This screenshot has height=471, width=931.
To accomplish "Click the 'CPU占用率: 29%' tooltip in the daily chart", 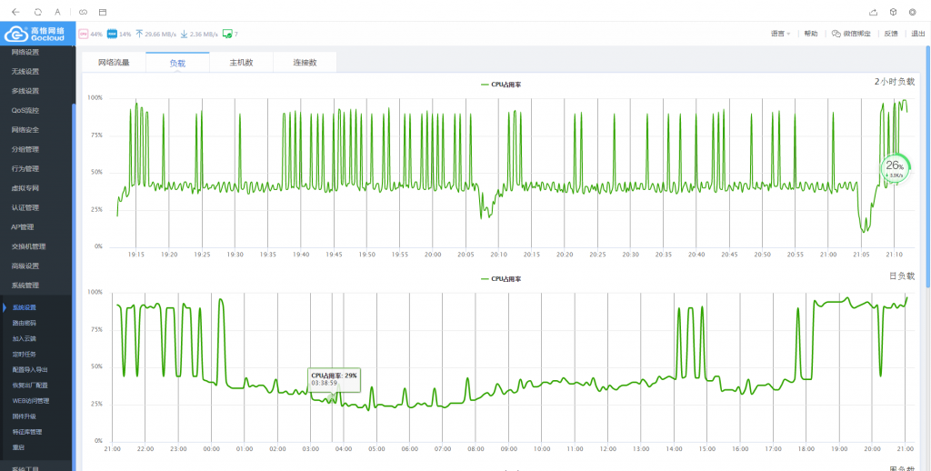I will pos(333,379).
